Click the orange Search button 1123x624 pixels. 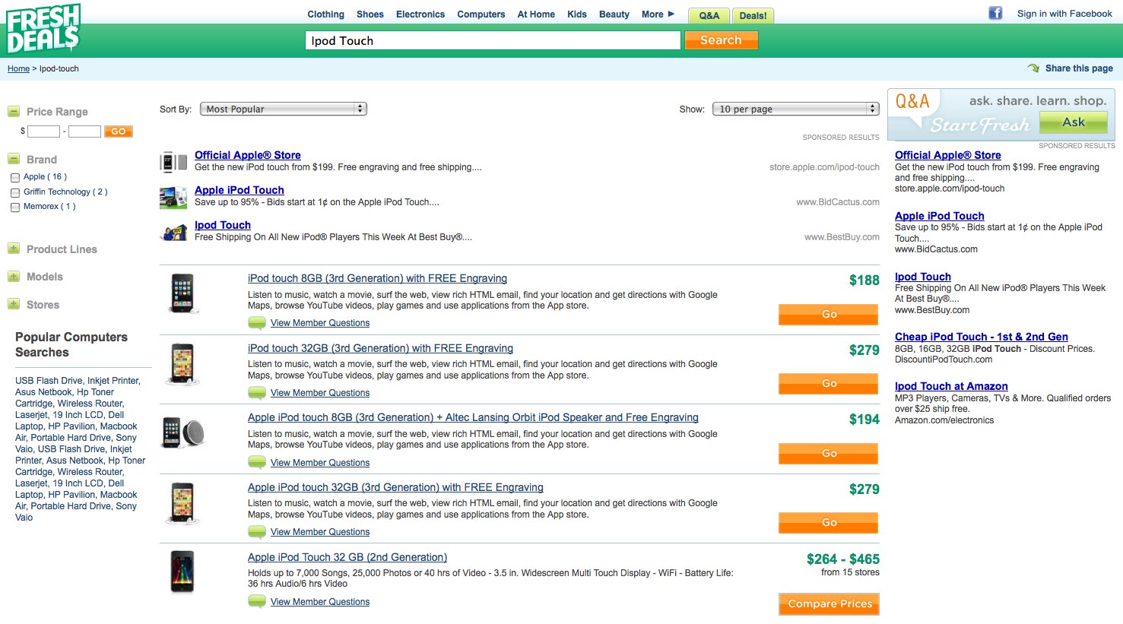[721, 40]
